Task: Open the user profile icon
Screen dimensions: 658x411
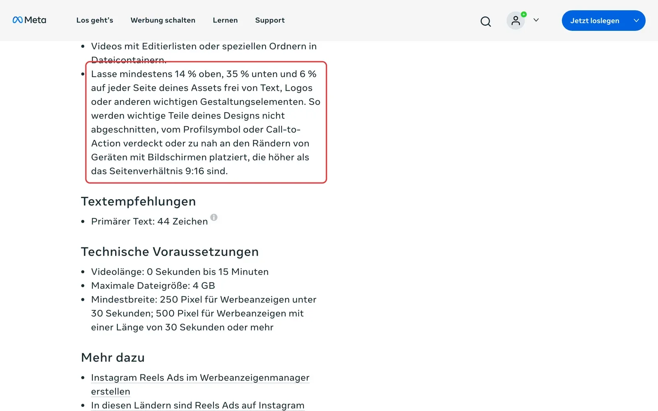Action: pyautogui.click(x=516, y=21)
